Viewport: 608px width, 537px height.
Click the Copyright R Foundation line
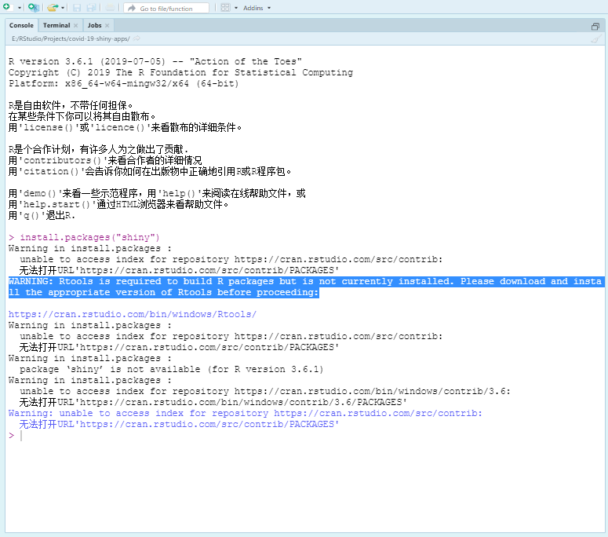180,72
